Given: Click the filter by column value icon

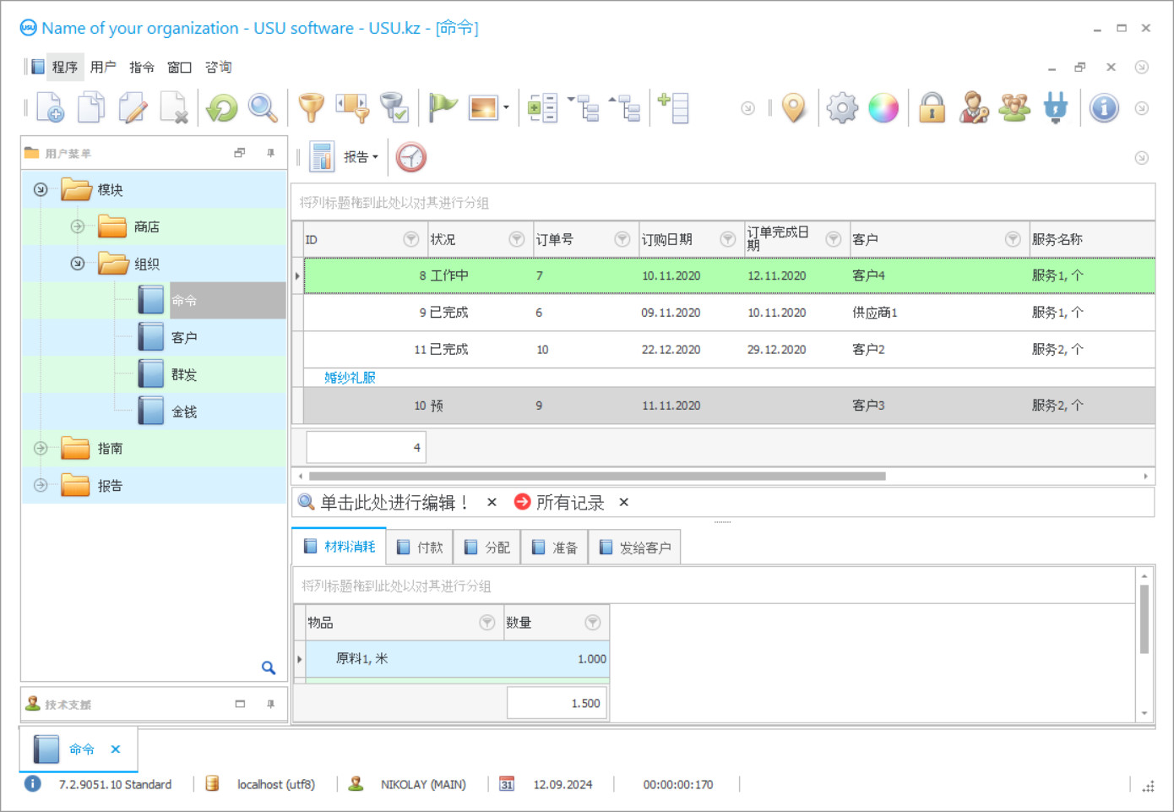Looking at the screenshot, I should [353, 108].
